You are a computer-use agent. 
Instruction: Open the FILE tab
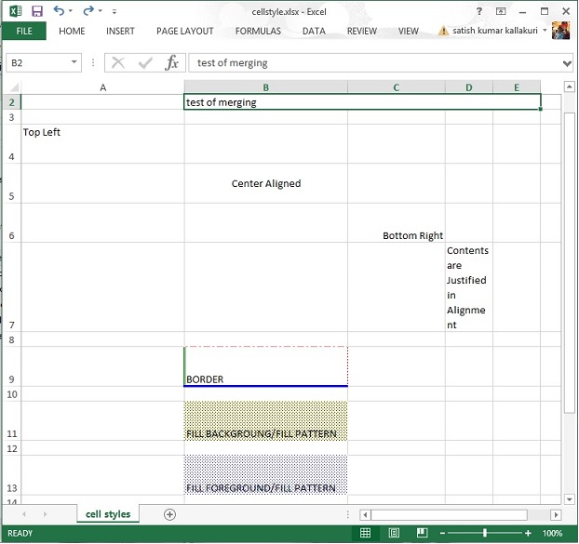pyautogui.click(x=24, y=31)
